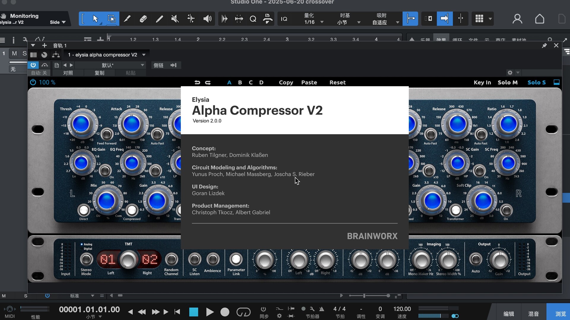Toggle Key In option

point(482,82)
